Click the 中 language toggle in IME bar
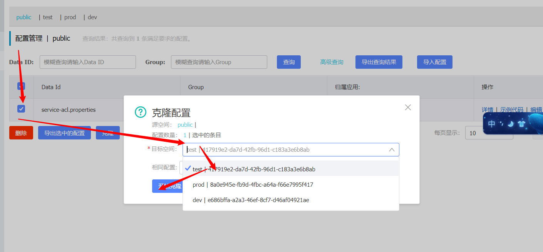Image resolution: width=543 pixels, height=252 pixels. point(492,124)
